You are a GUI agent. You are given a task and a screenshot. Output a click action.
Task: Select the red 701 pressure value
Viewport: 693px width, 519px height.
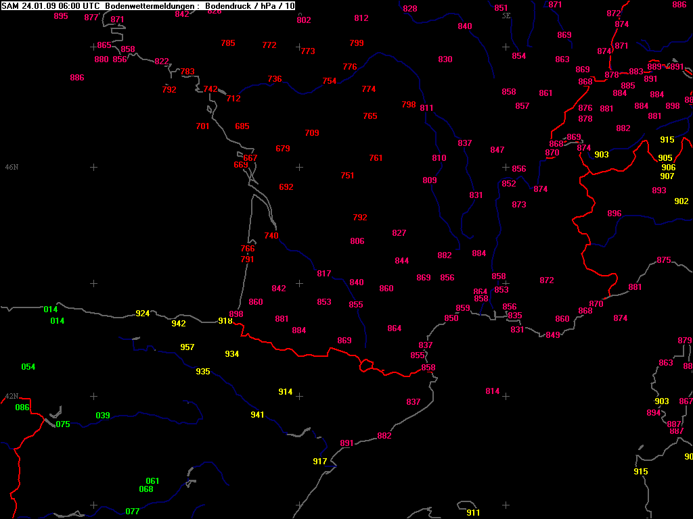pyautogui.click(x=202, y=126)
